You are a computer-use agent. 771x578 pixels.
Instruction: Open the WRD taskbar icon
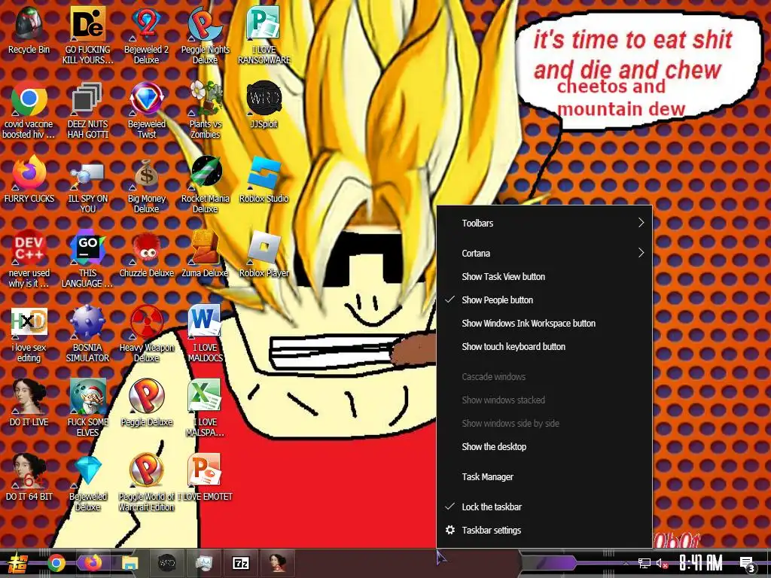click(x=166, y=563)
